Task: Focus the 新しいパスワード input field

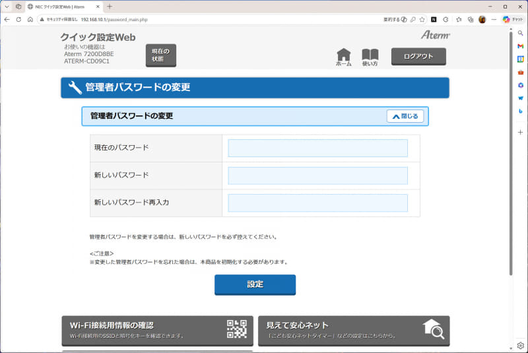Action: coord(317,176)
